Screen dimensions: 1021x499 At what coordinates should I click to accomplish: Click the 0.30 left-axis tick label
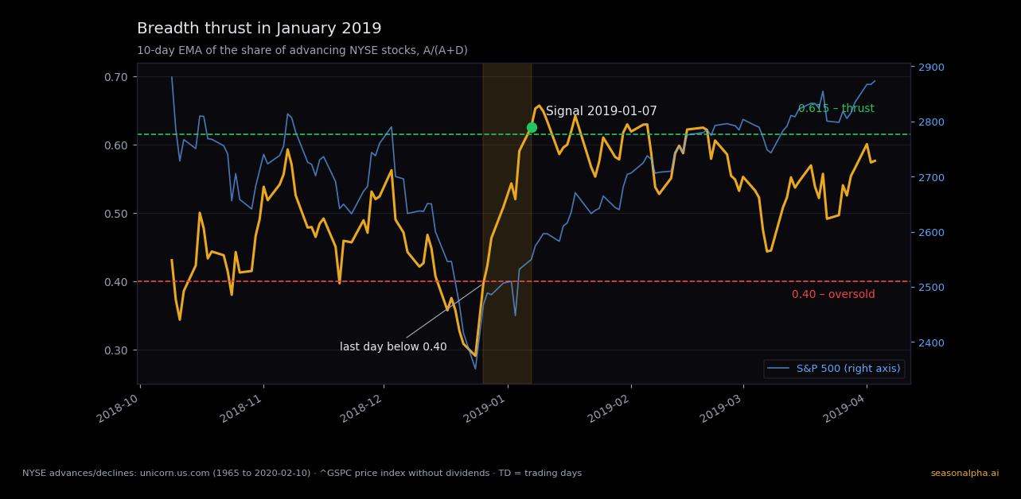click(x=115, y=350)
